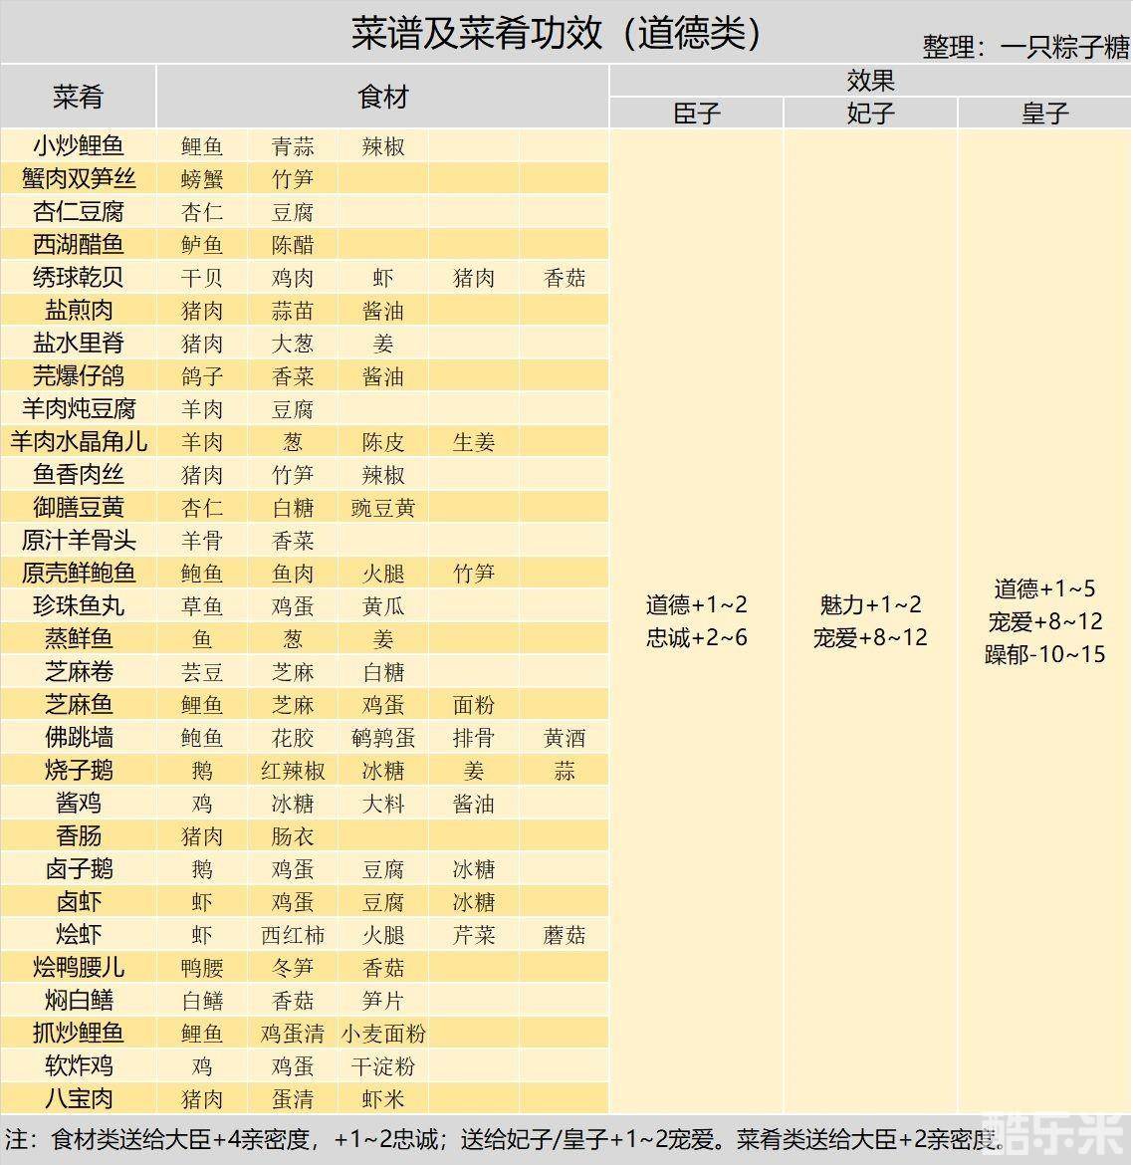Select the 豌豆黄 ingredient cell
This screenshot has width=1133, height=1165.
383,508
